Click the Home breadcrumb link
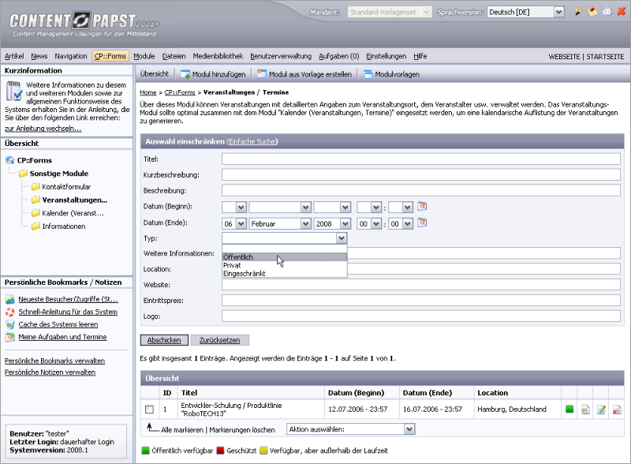Screen dimensions: 631x464 coord(148,92)
